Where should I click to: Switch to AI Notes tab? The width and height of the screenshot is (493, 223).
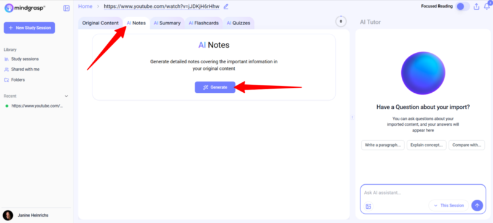coord(136,23)
